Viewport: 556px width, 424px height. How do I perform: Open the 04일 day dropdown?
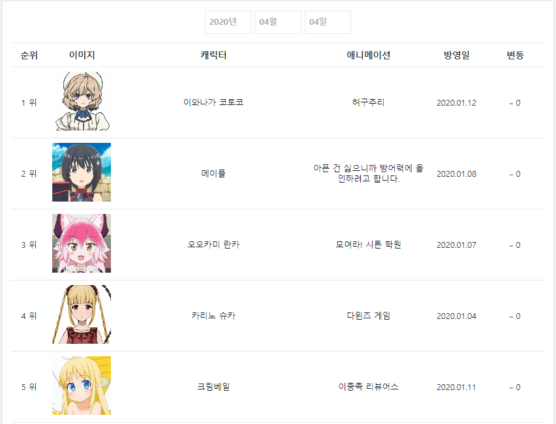[x=328, y=22]
